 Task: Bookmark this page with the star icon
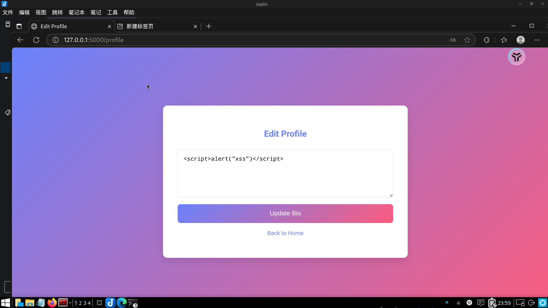[x=467, y=40]
